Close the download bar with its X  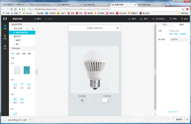point(187,120)
